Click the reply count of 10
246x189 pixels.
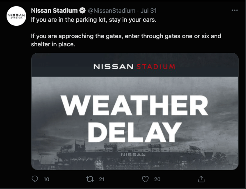click(x=46, y=179)
